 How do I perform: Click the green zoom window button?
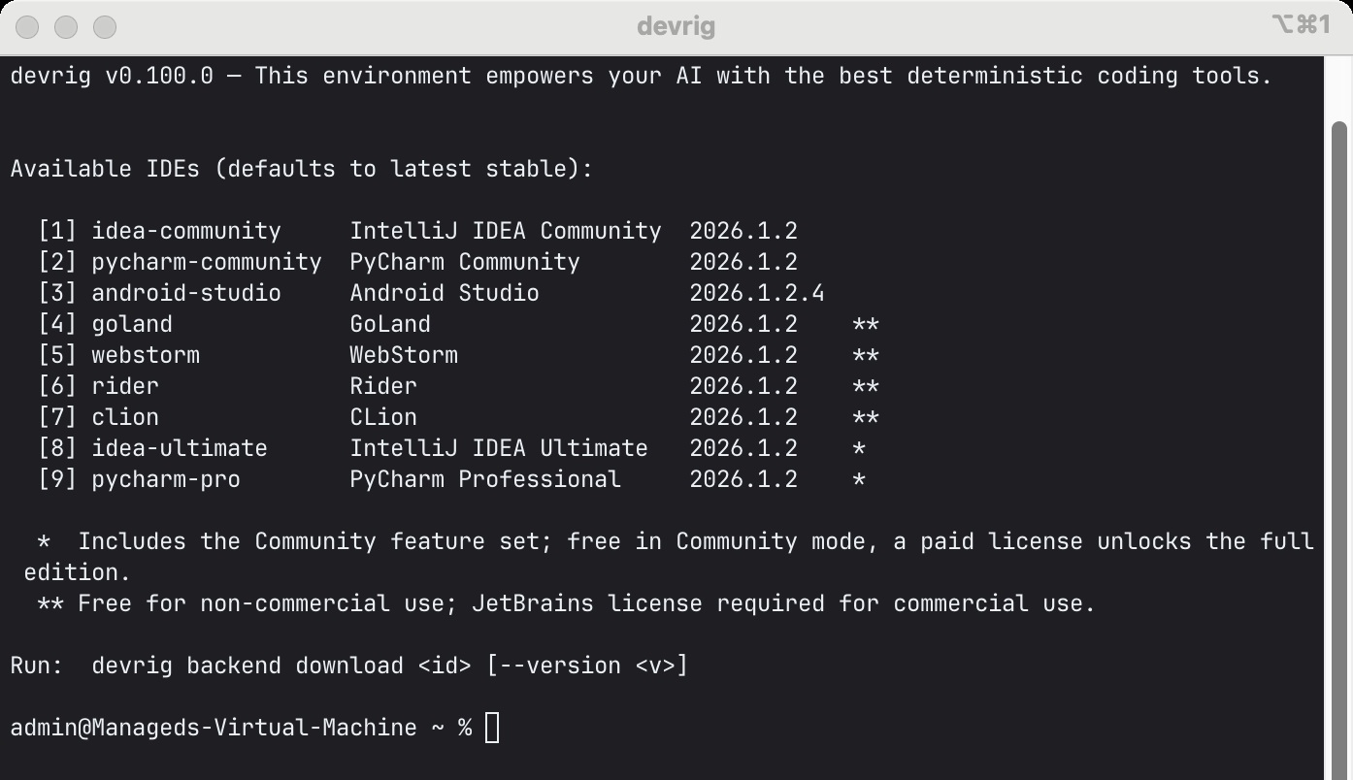104,26
